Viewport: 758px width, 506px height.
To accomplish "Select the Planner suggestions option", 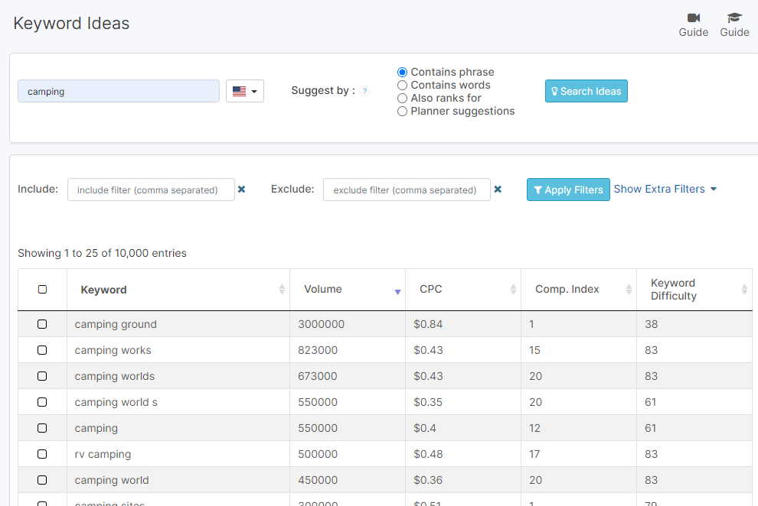I will 402,112.
